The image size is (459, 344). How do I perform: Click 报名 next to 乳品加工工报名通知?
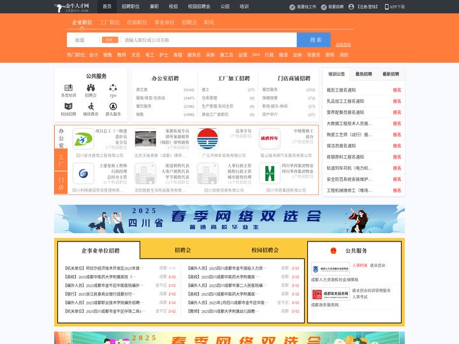coord(397,101)
